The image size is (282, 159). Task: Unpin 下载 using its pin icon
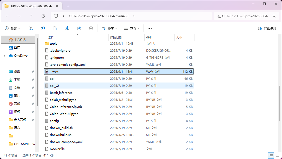click(x=33, y=80)
